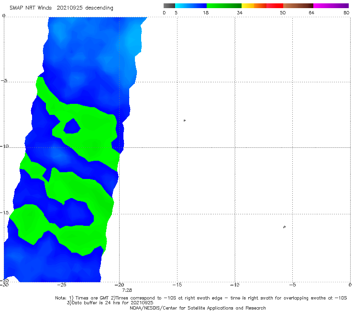Click the gray segment of the wind color bar
This screenshot has height=311, width=354.
pos(169,6)
